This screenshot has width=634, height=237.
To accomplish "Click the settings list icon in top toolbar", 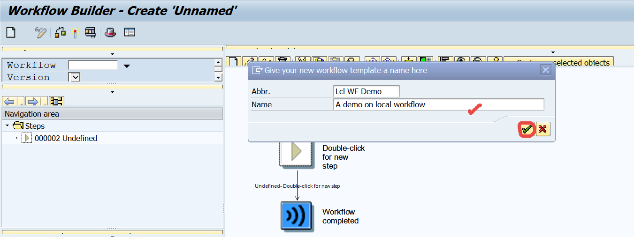I will click(x=130, y=32).
